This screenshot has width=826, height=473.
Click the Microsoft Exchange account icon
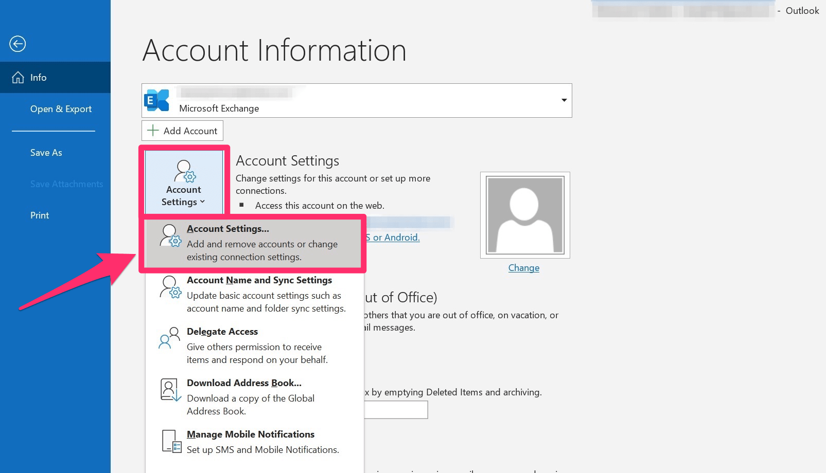pyautogui.click(x=157, y=100)
